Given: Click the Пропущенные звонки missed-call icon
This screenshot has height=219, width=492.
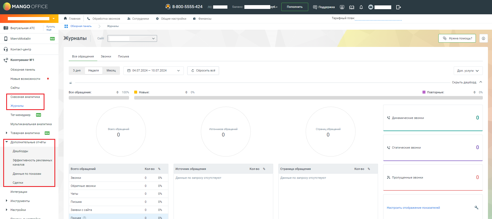Looking at the screenshot, I should coord(389,177).
